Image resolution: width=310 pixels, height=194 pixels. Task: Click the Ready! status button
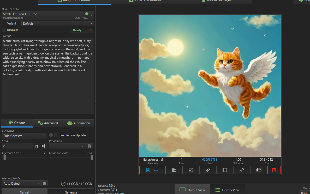(x=78, y=30)
